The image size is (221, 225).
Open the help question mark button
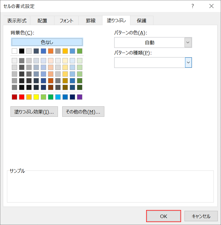pos(193,6)
